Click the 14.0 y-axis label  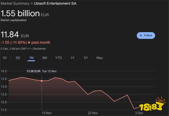click(x=4, y=71)
